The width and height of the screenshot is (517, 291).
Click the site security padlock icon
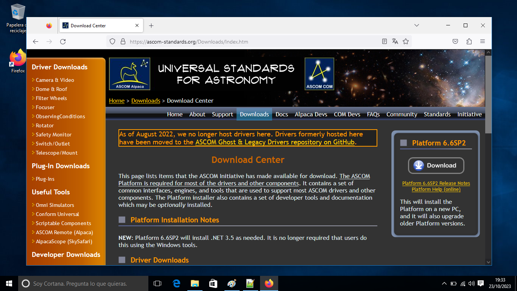pos(122,42)
